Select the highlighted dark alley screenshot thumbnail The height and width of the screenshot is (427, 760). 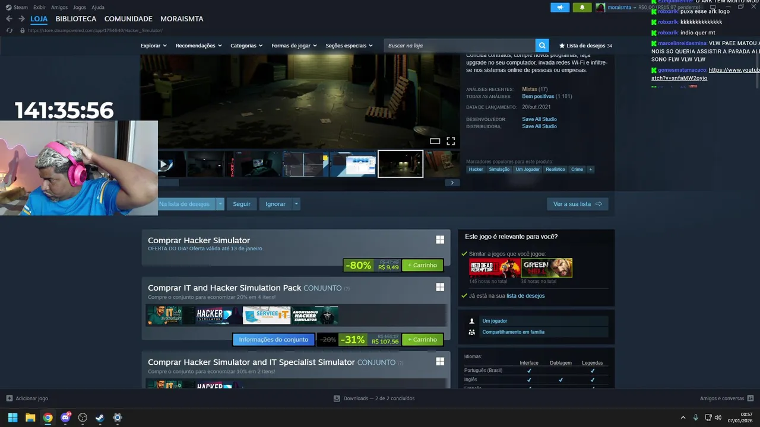coord(401,164)
